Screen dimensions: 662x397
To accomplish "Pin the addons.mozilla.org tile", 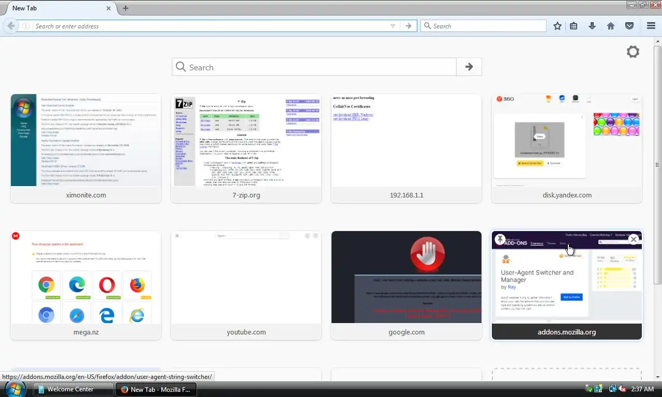I will coord(500,239).
